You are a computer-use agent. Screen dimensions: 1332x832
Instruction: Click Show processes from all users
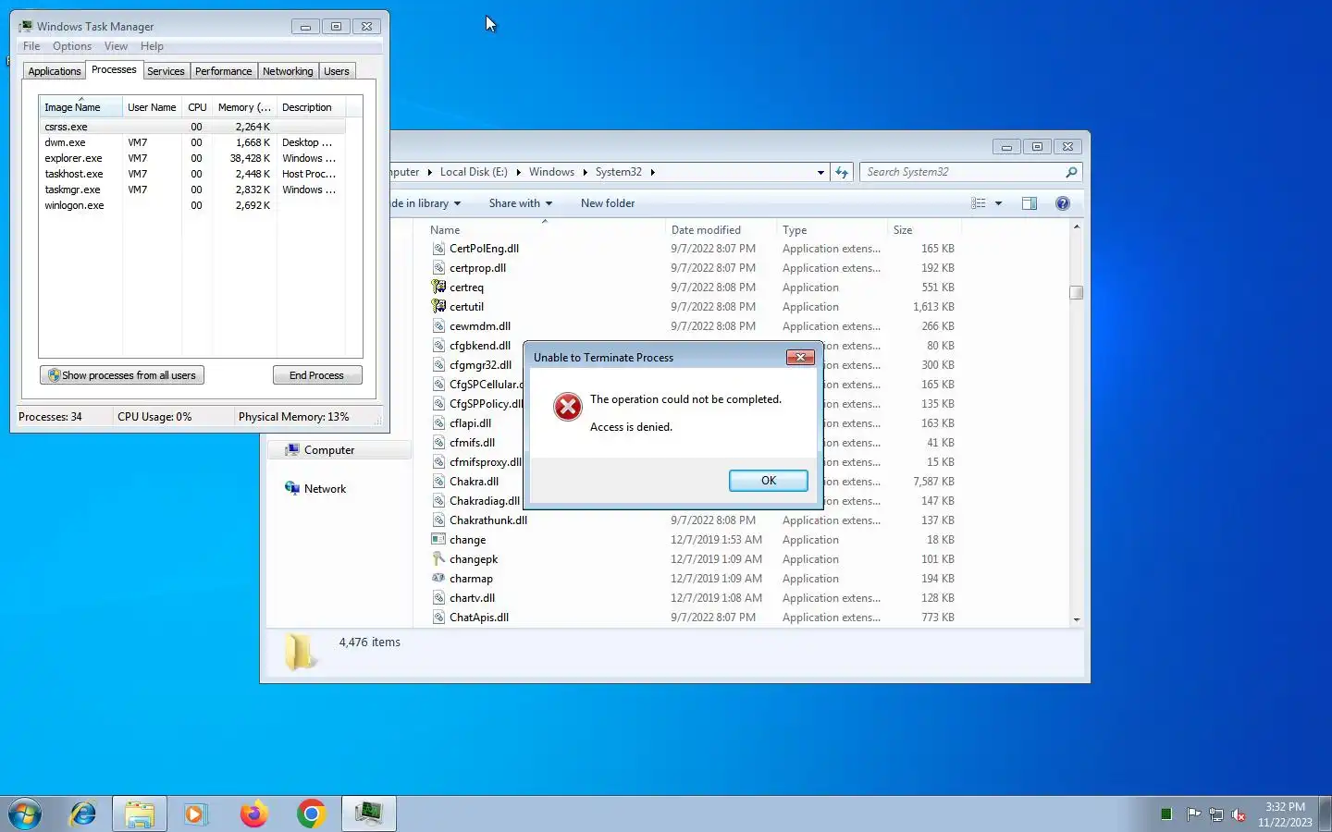tap(122, 375)
